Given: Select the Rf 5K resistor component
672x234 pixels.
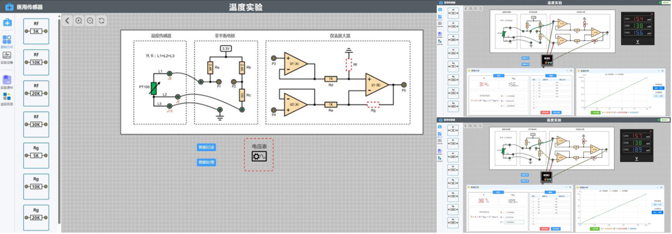Looking at the screenshot, I should tap(36, 31).
